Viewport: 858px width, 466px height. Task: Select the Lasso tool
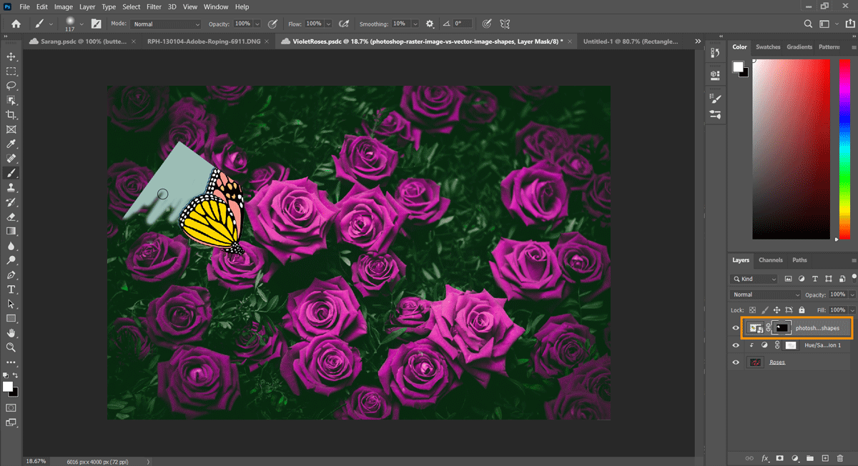point(11,85)
